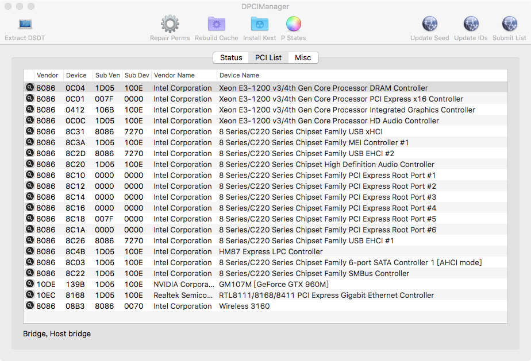
Task: Click device ID cell '08B3'
Action: pos(75,306)
